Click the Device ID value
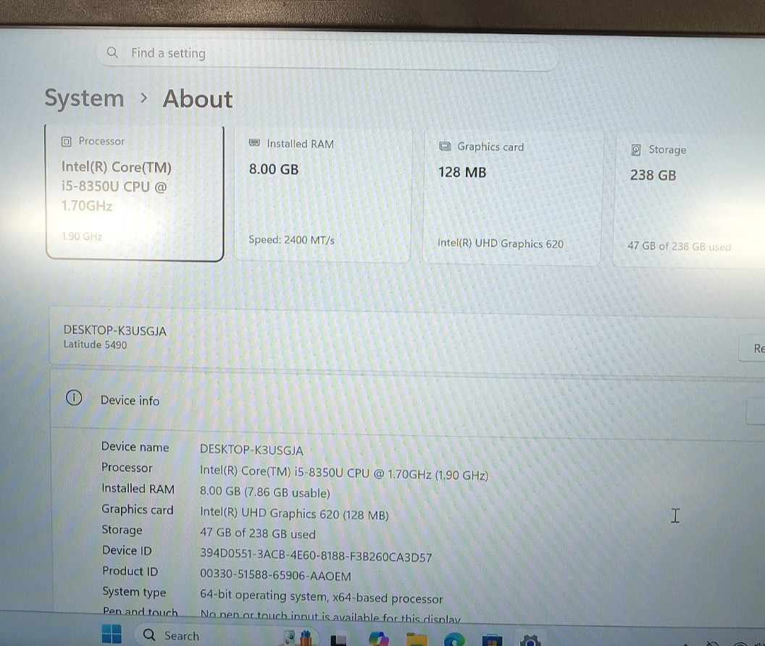Viewport: 765px width, 646px height. pos(316,555)
